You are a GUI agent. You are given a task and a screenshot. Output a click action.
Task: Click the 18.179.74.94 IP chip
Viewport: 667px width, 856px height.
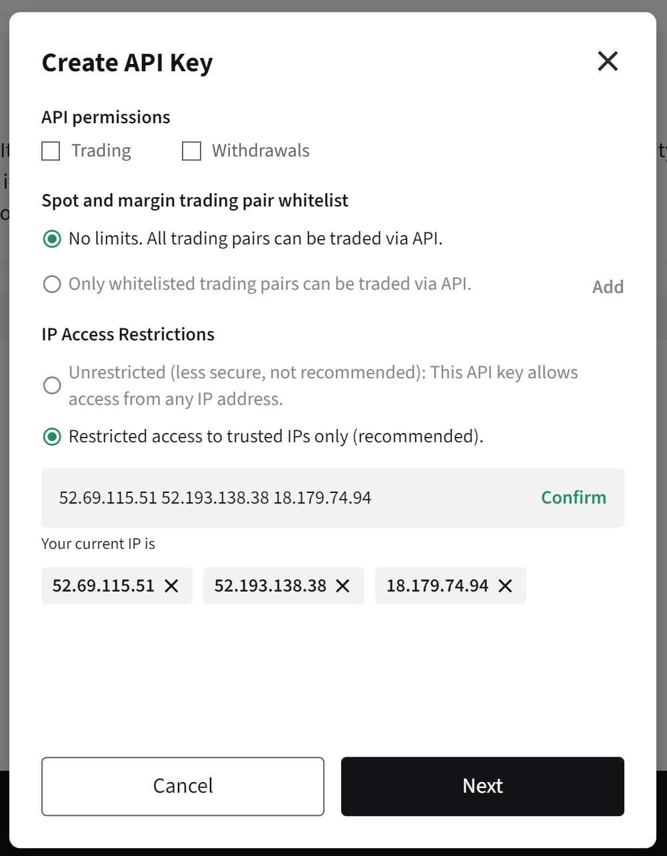[436, 586]
